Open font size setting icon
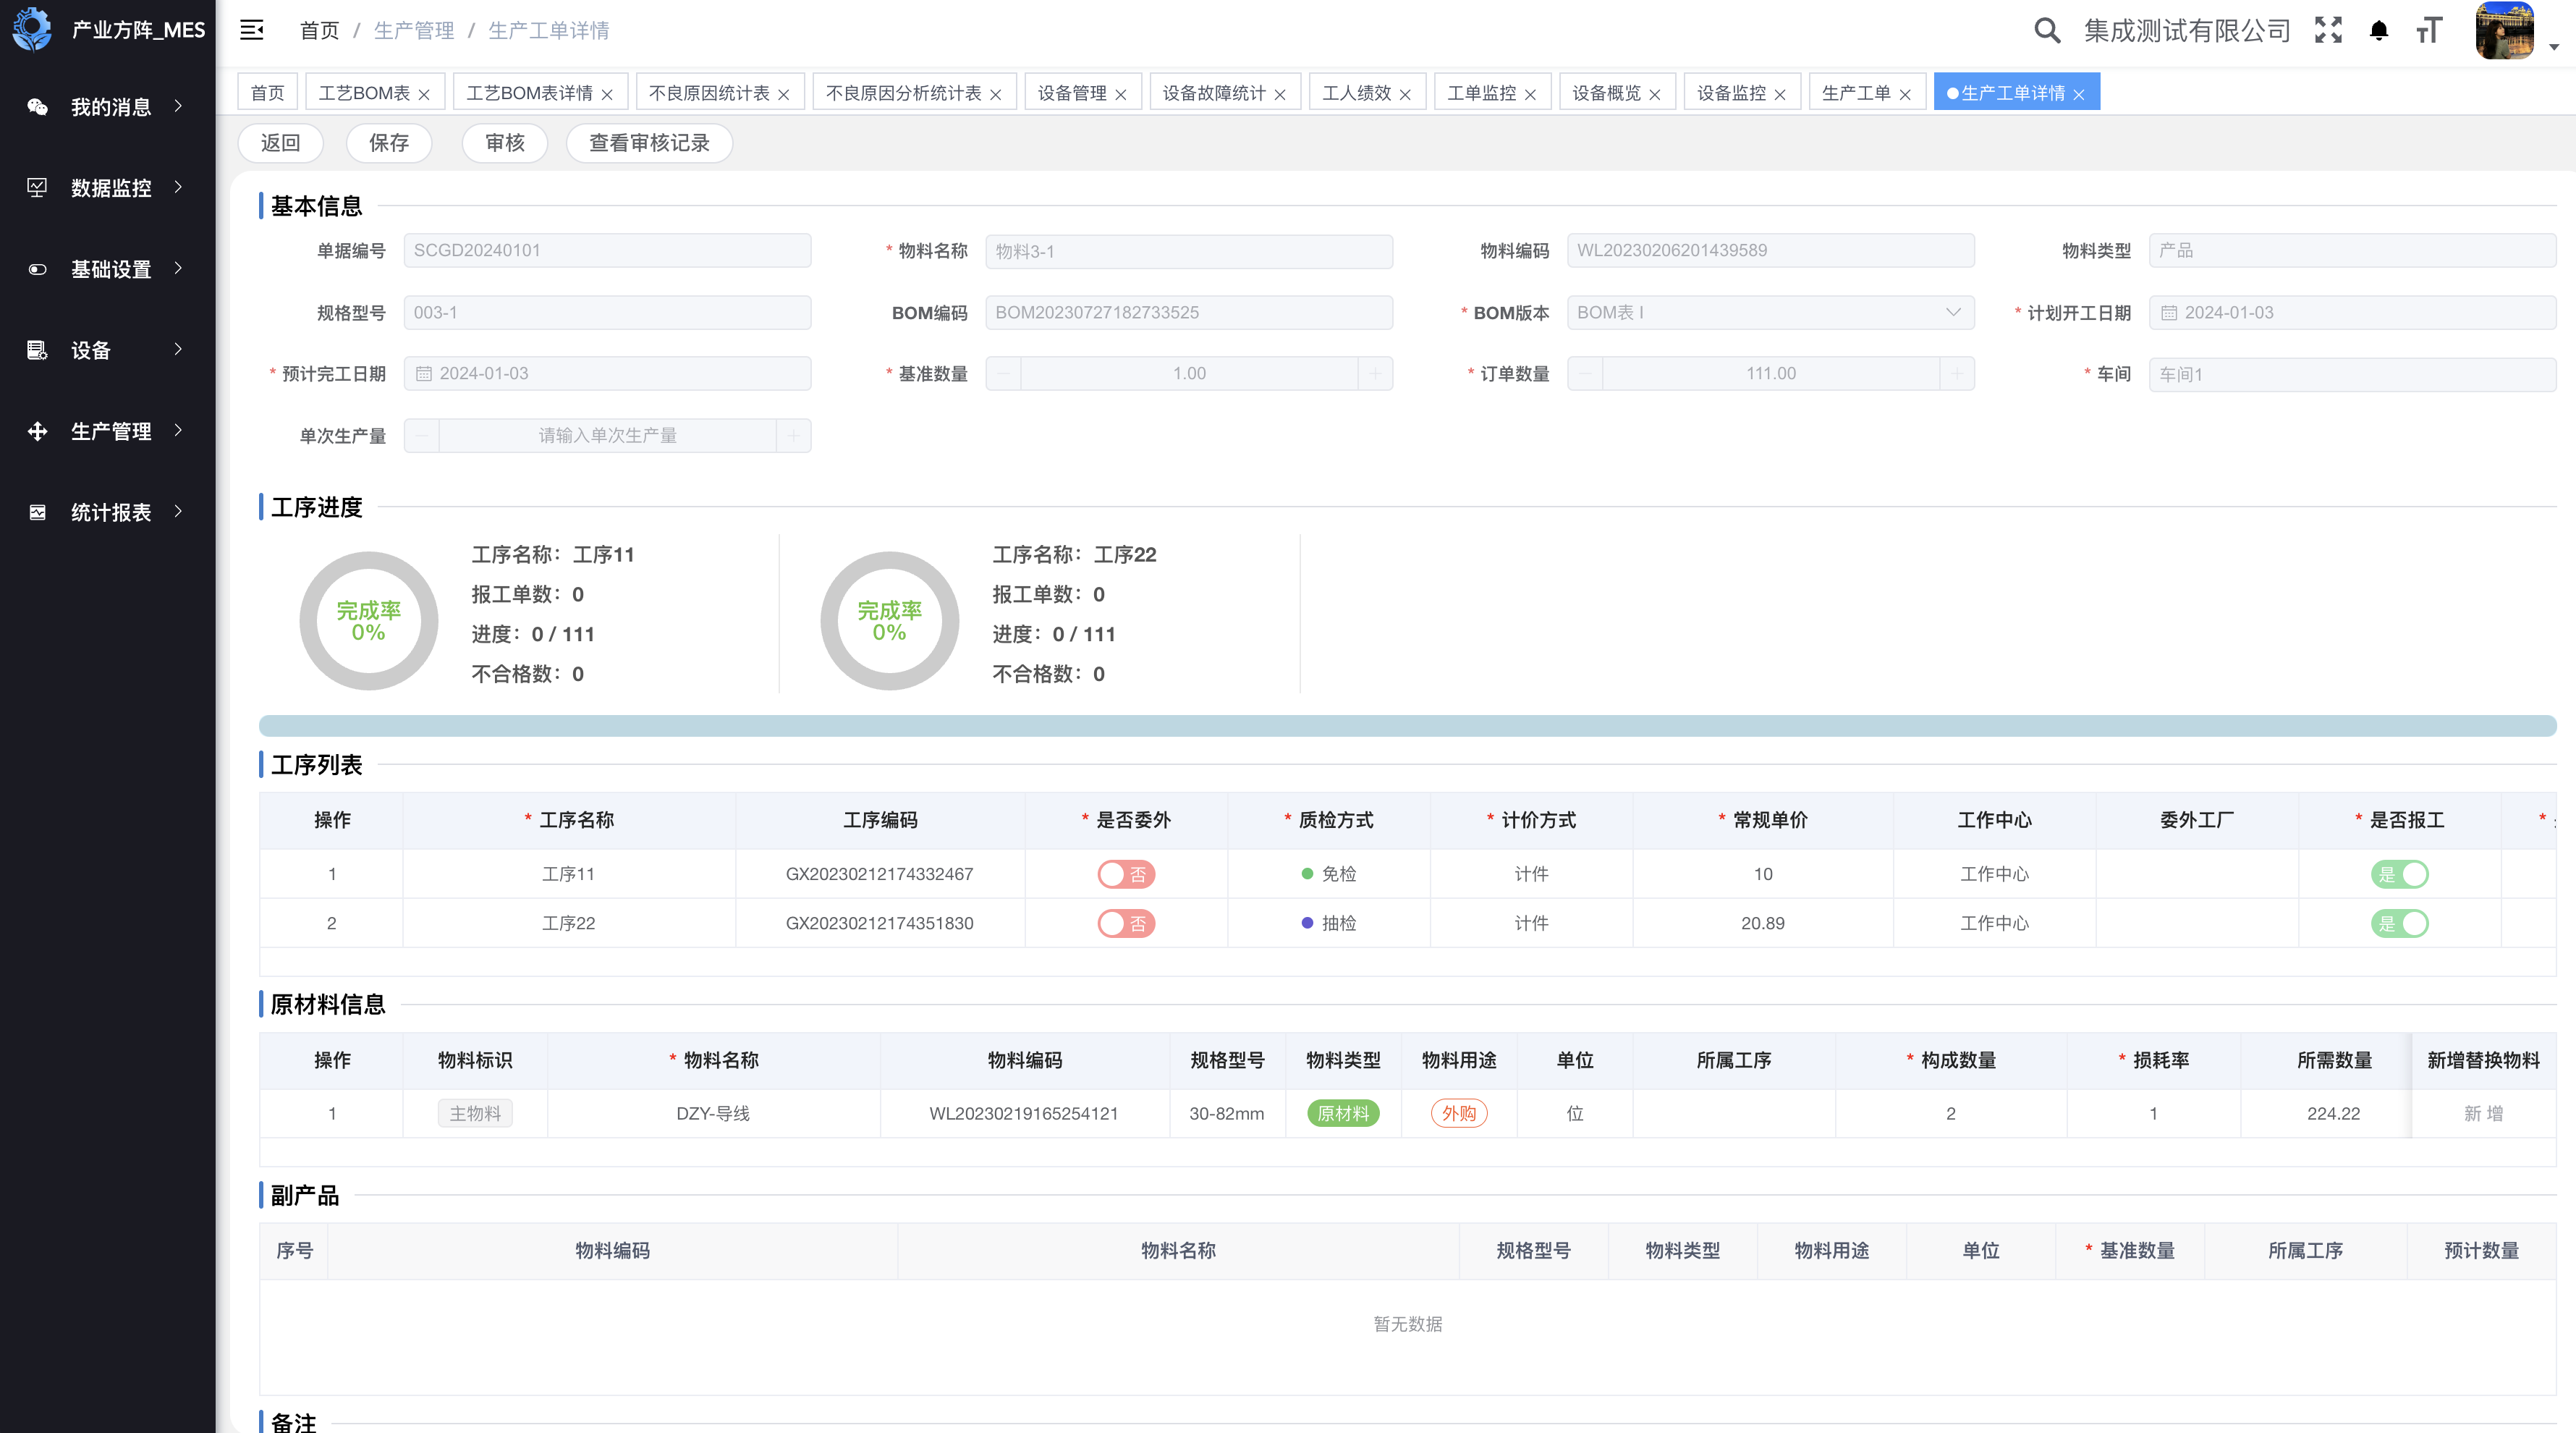 coord(2430,30)
